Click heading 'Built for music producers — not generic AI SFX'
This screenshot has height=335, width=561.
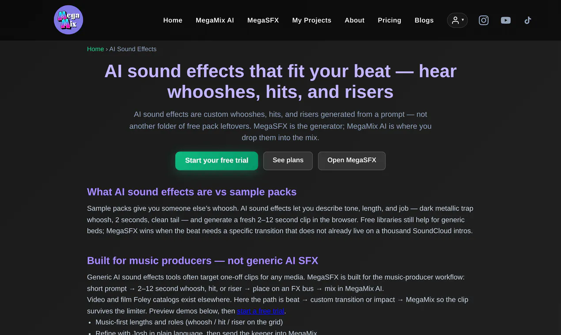(x=202, y=261)
